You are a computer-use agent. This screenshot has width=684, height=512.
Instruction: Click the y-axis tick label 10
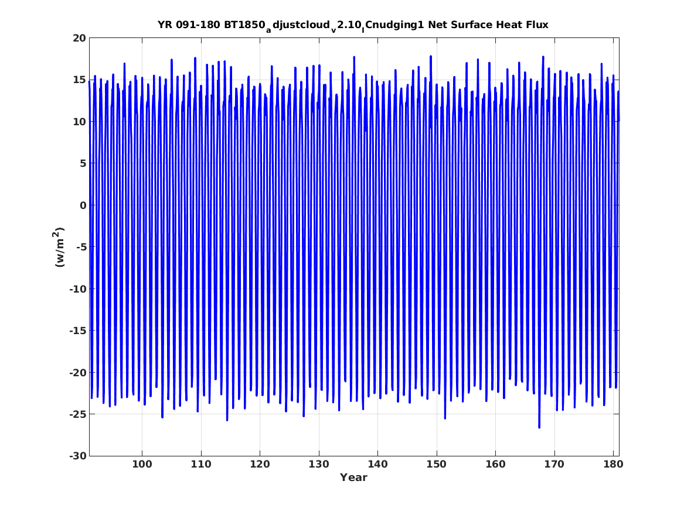[x=79, y=122]
